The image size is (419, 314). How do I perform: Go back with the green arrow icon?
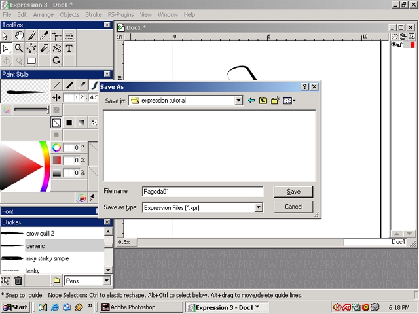tap(251, 101)
